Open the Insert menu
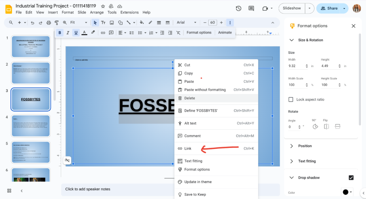Screen dimensions: 366x199 (53, 12)
